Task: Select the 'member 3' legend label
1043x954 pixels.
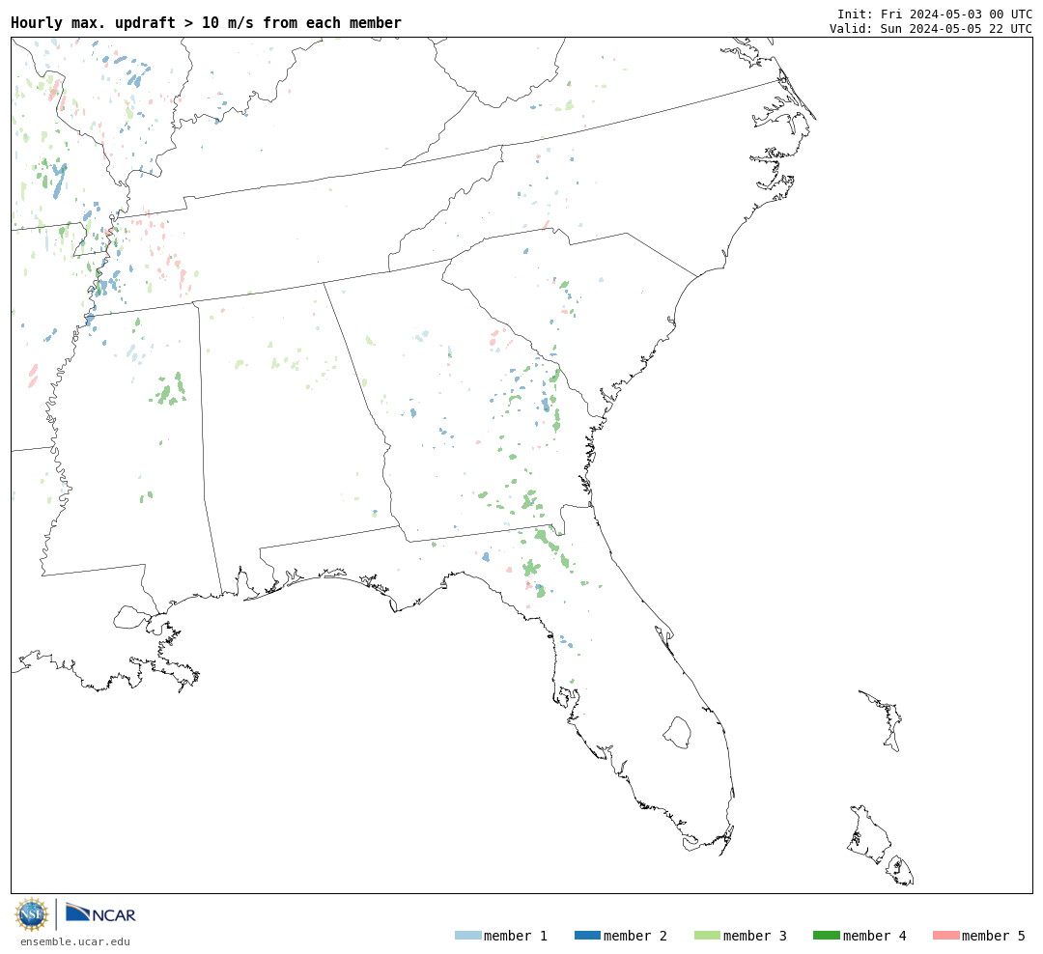Action: coord(755,936)
